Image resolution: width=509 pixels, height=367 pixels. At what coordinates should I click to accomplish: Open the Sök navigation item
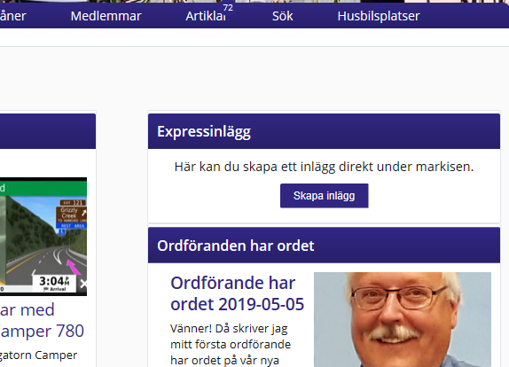(282, 16)
